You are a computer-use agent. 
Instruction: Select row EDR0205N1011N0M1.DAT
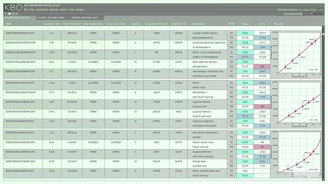[x=21, y=33]
